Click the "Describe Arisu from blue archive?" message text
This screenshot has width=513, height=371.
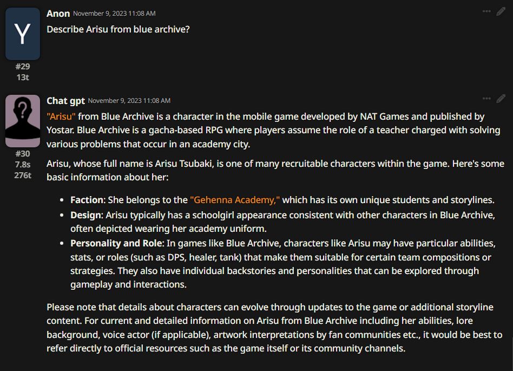tap(118, 29)
